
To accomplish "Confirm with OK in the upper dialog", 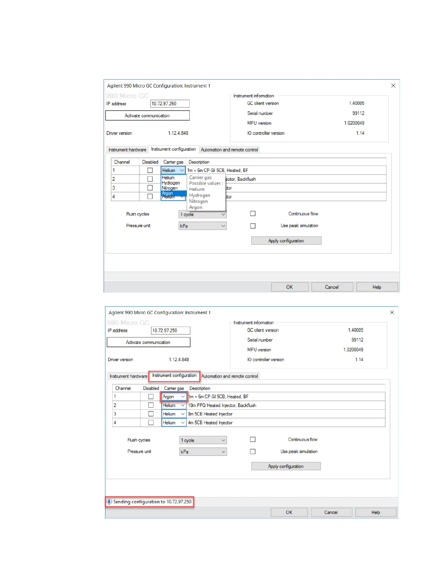I will coord(289,287).
